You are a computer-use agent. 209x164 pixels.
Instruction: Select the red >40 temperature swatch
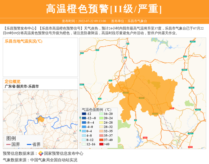(x=101, y=144)
